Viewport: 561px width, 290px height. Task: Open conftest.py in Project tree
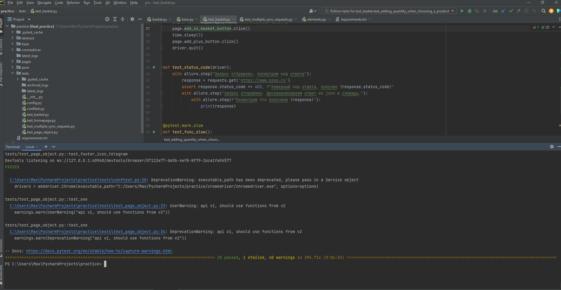tap(36, 109)
